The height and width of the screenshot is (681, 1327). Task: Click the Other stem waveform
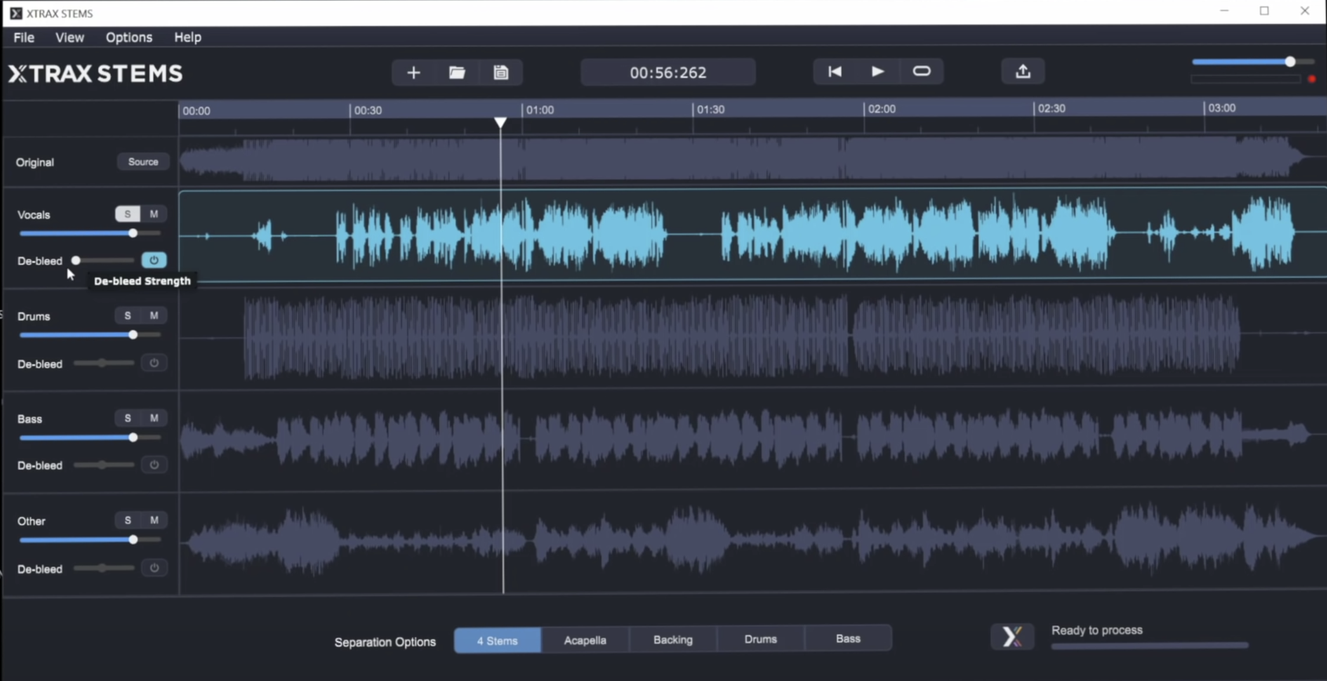coord(752,540)
